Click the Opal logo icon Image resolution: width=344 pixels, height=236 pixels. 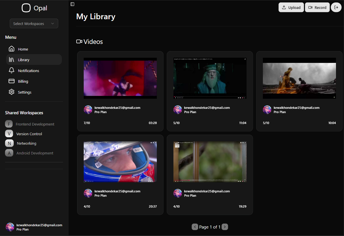(x=26, y=8)
